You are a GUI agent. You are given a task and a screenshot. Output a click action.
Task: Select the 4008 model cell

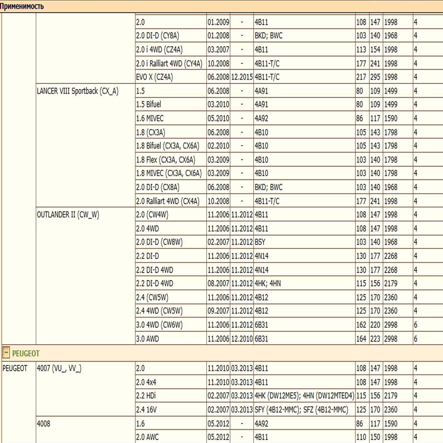43,424
